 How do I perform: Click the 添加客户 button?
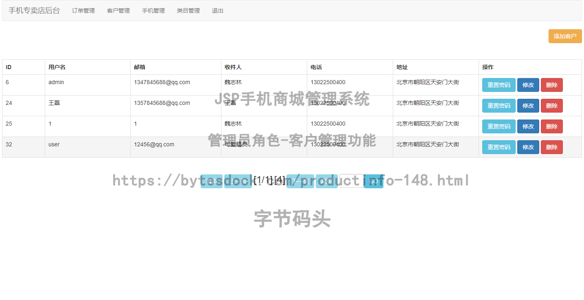565,36
